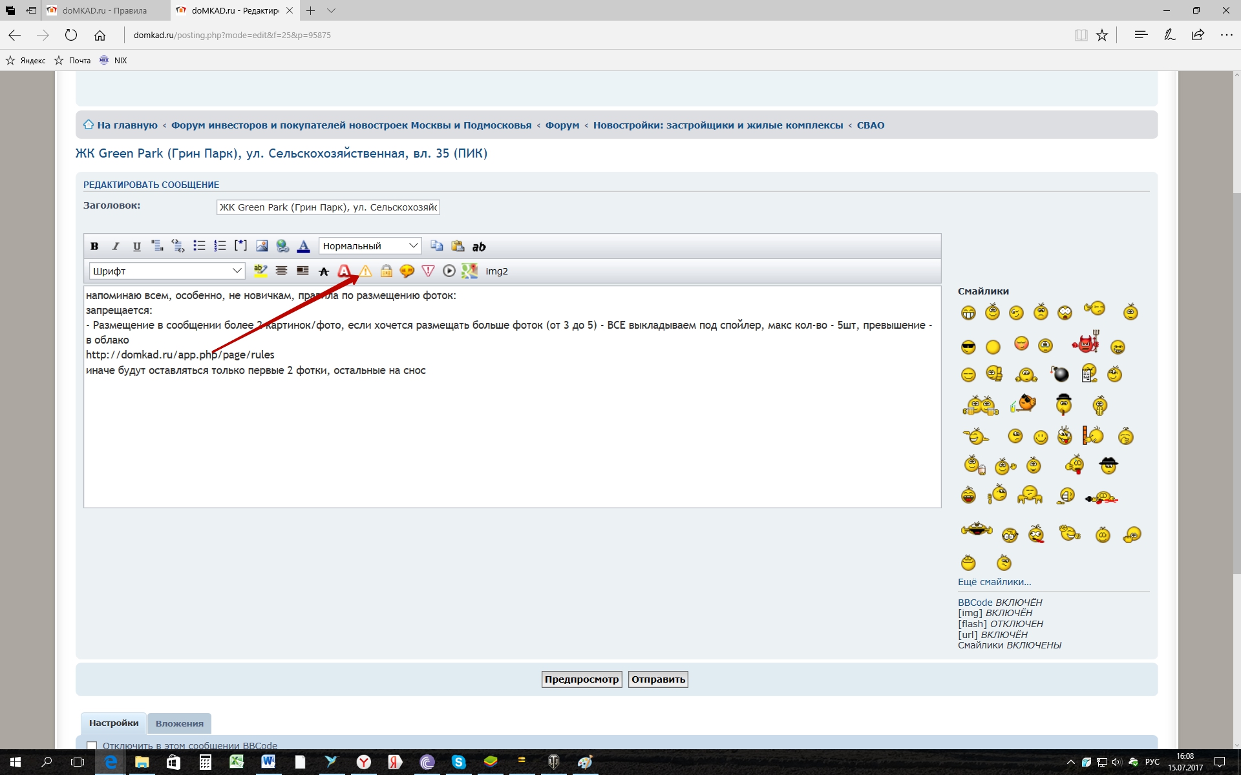This screenshot has height=775, width=1241.
Task: Insert an image with the picture icon
Action: [262, 246]
